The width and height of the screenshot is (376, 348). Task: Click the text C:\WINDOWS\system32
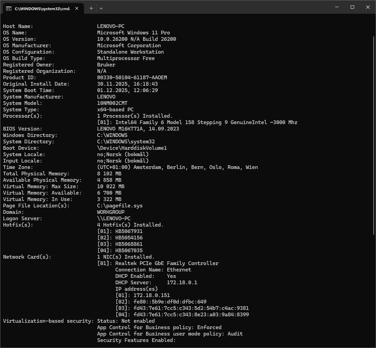point(126,142)
